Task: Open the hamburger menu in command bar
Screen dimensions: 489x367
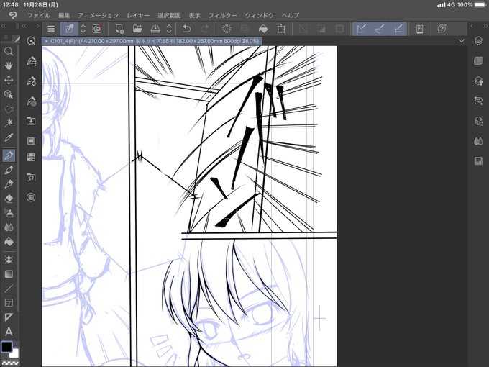Action: (51, 29)
